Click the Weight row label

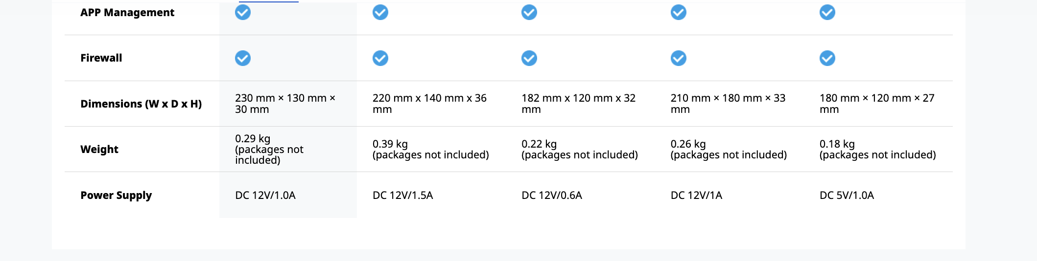99,150
